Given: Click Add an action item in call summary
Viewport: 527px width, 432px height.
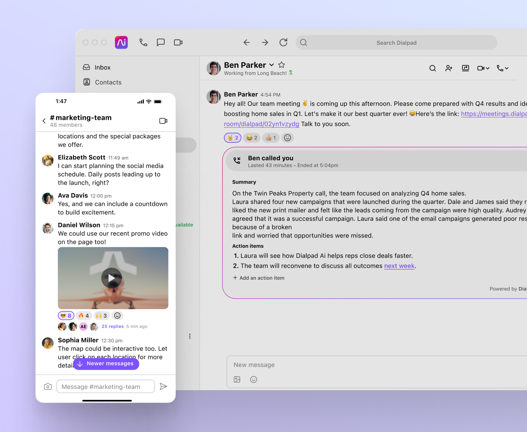Looking at the screenshot, I should (x=258, y=278).
